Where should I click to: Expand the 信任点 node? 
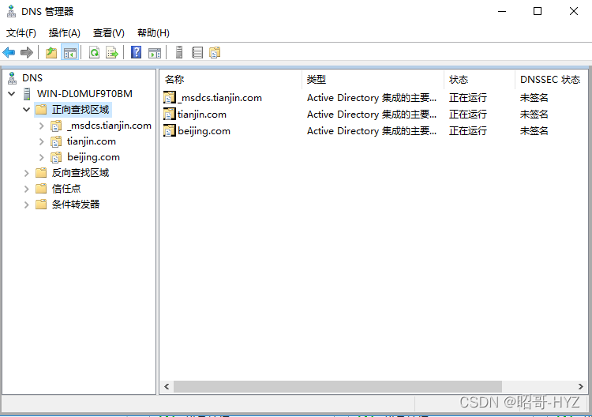tap(26, 189)
